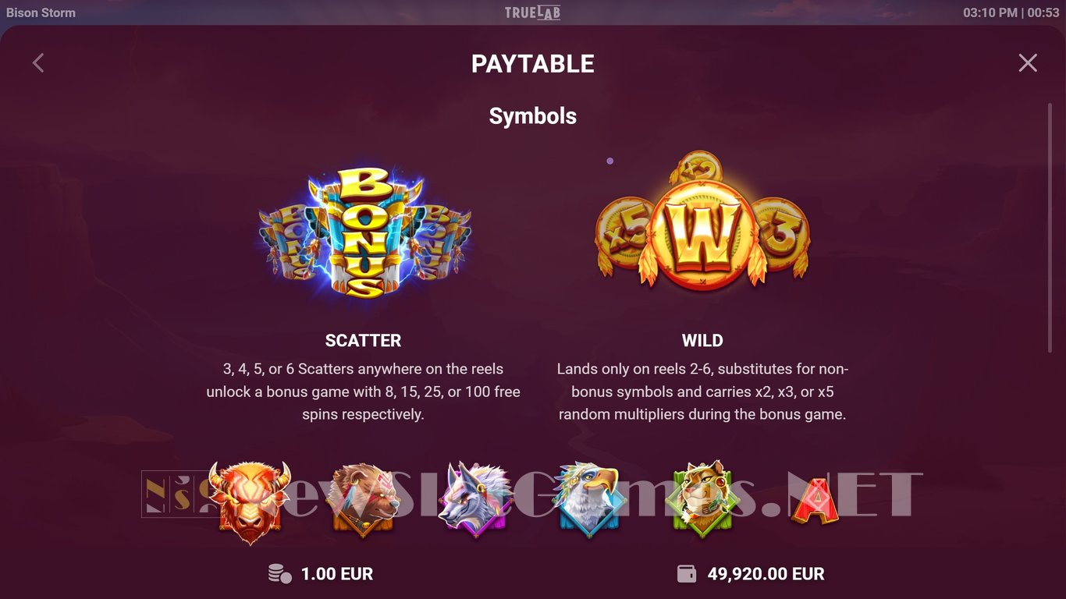The height and width of the screenshot is (599, 1066).
Task: Click the TrueLab logo at top
Action: [533, 12]
